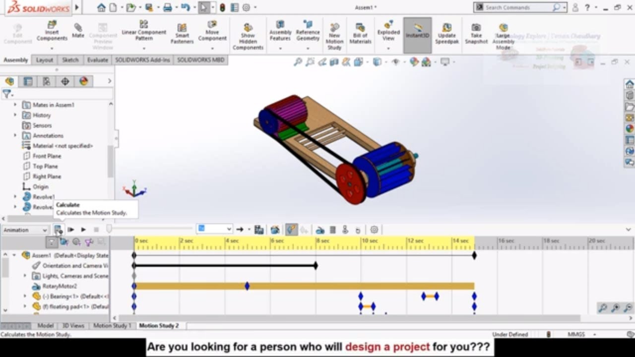Image resolution: width=635 pixels, height=357 pixels.
Task: Expand Lights, Cameras and Scene in timeline tree
Action: (25, 276)
